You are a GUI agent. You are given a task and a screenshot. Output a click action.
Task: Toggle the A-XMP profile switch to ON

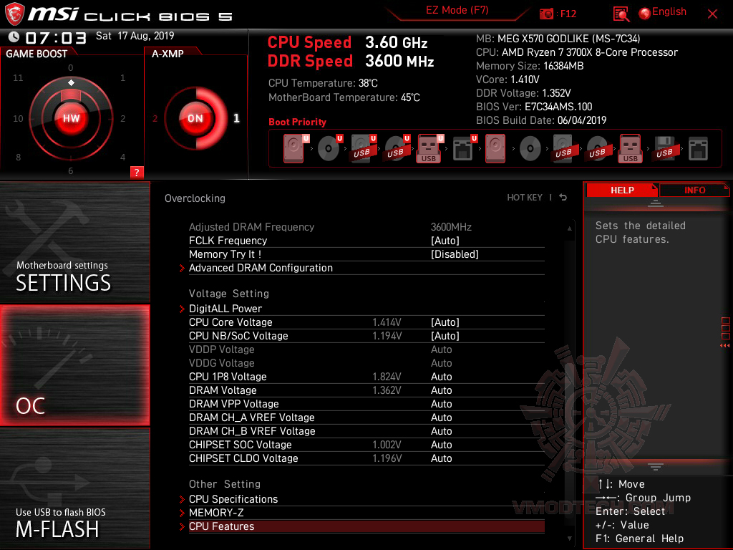click(x=195, y=119)
